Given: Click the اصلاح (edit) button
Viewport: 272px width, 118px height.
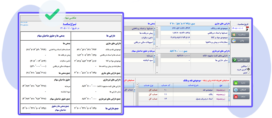Looking at the screenshot, I should [242, 90].
